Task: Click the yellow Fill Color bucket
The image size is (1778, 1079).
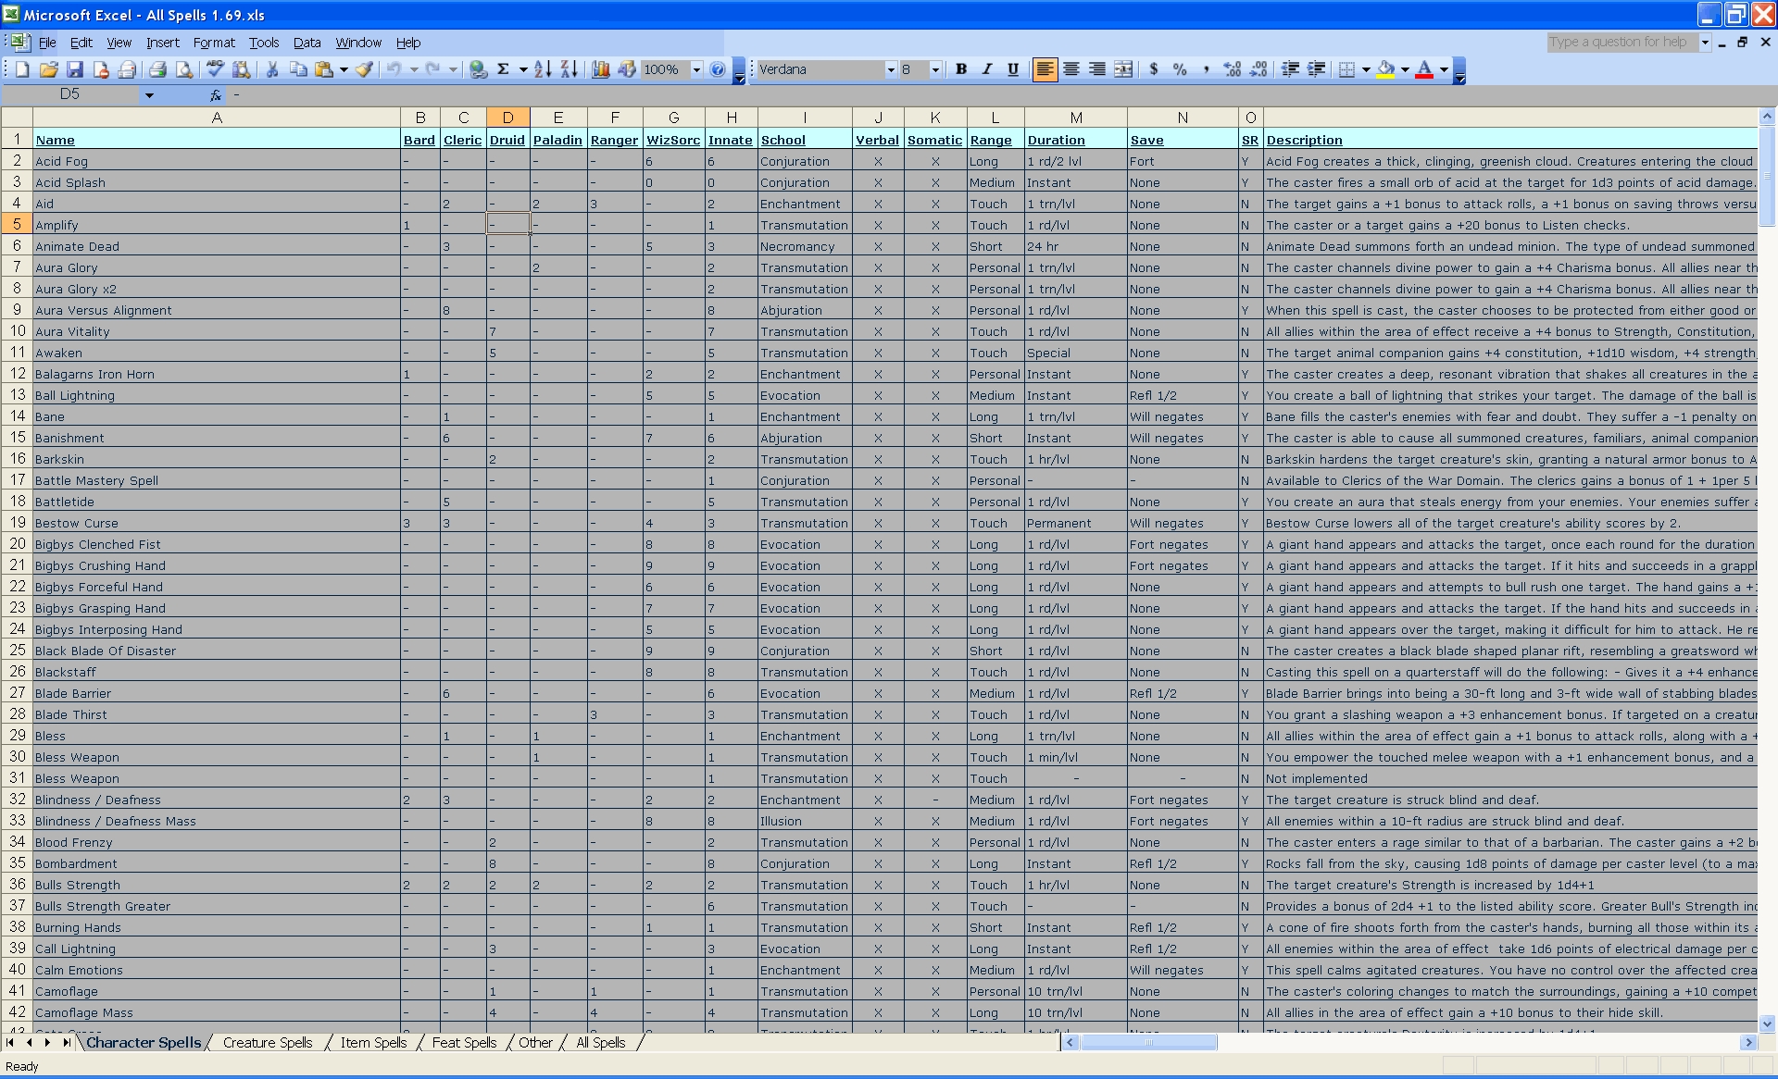Action: click(x=1386, y=69)
